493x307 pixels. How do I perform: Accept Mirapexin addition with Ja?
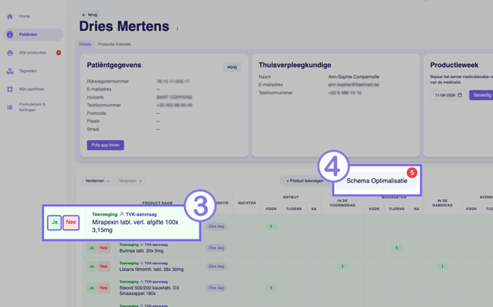[54, 222]
